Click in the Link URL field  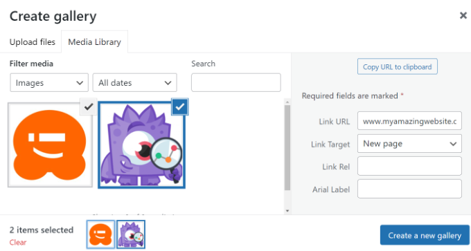(x=409, y=121)
